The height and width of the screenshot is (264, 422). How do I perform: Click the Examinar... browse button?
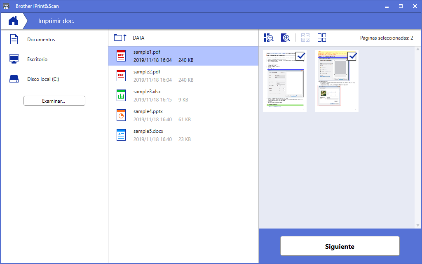point(54,101)
